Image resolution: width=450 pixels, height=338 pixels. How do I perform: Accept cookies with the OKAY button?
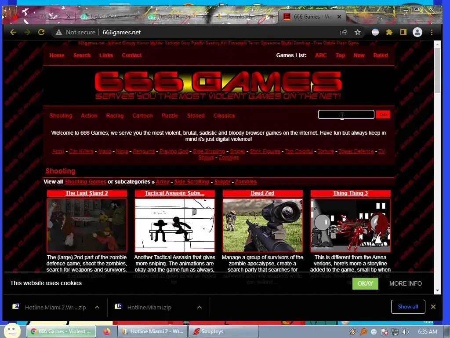click(x=365, y=283)
